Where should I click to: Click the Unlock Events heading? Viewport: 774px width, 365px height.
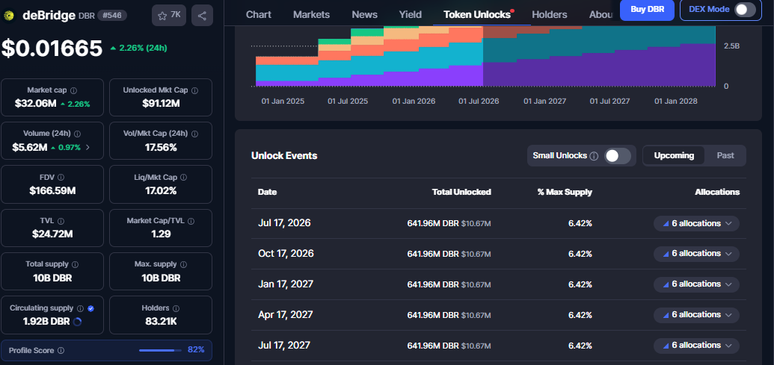tap(284, 156)
